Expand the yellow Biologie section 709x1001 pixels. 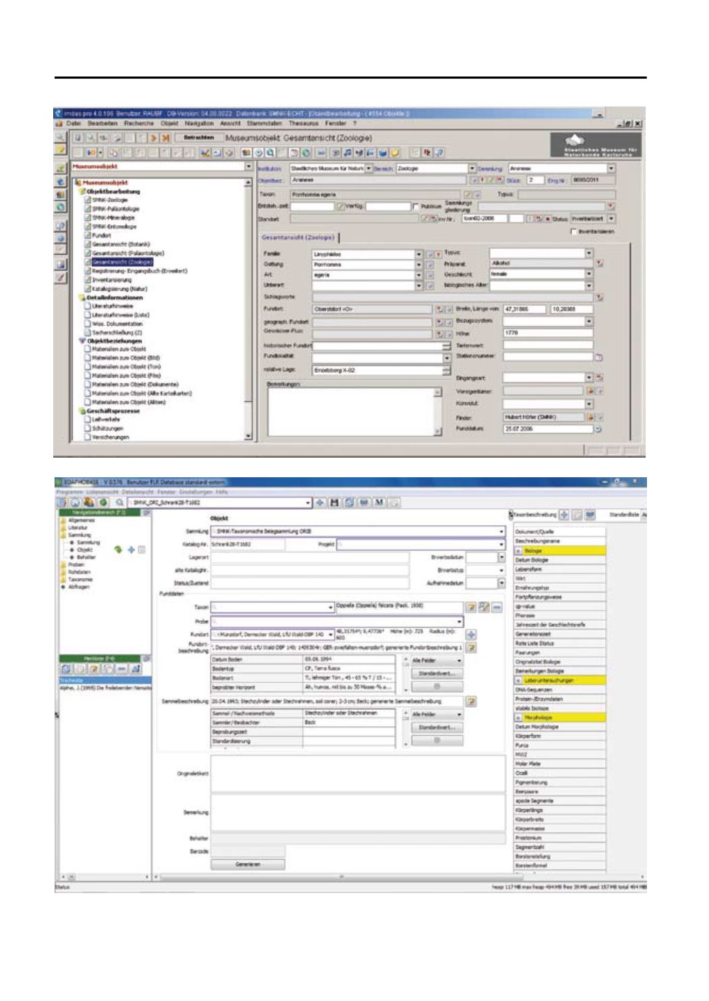pos(518,551)
